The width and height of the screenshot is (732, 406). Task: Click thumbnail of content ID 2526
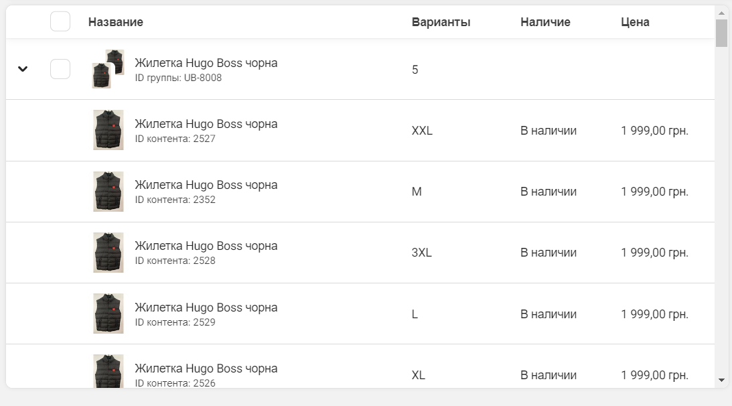[x=108, y=371]
